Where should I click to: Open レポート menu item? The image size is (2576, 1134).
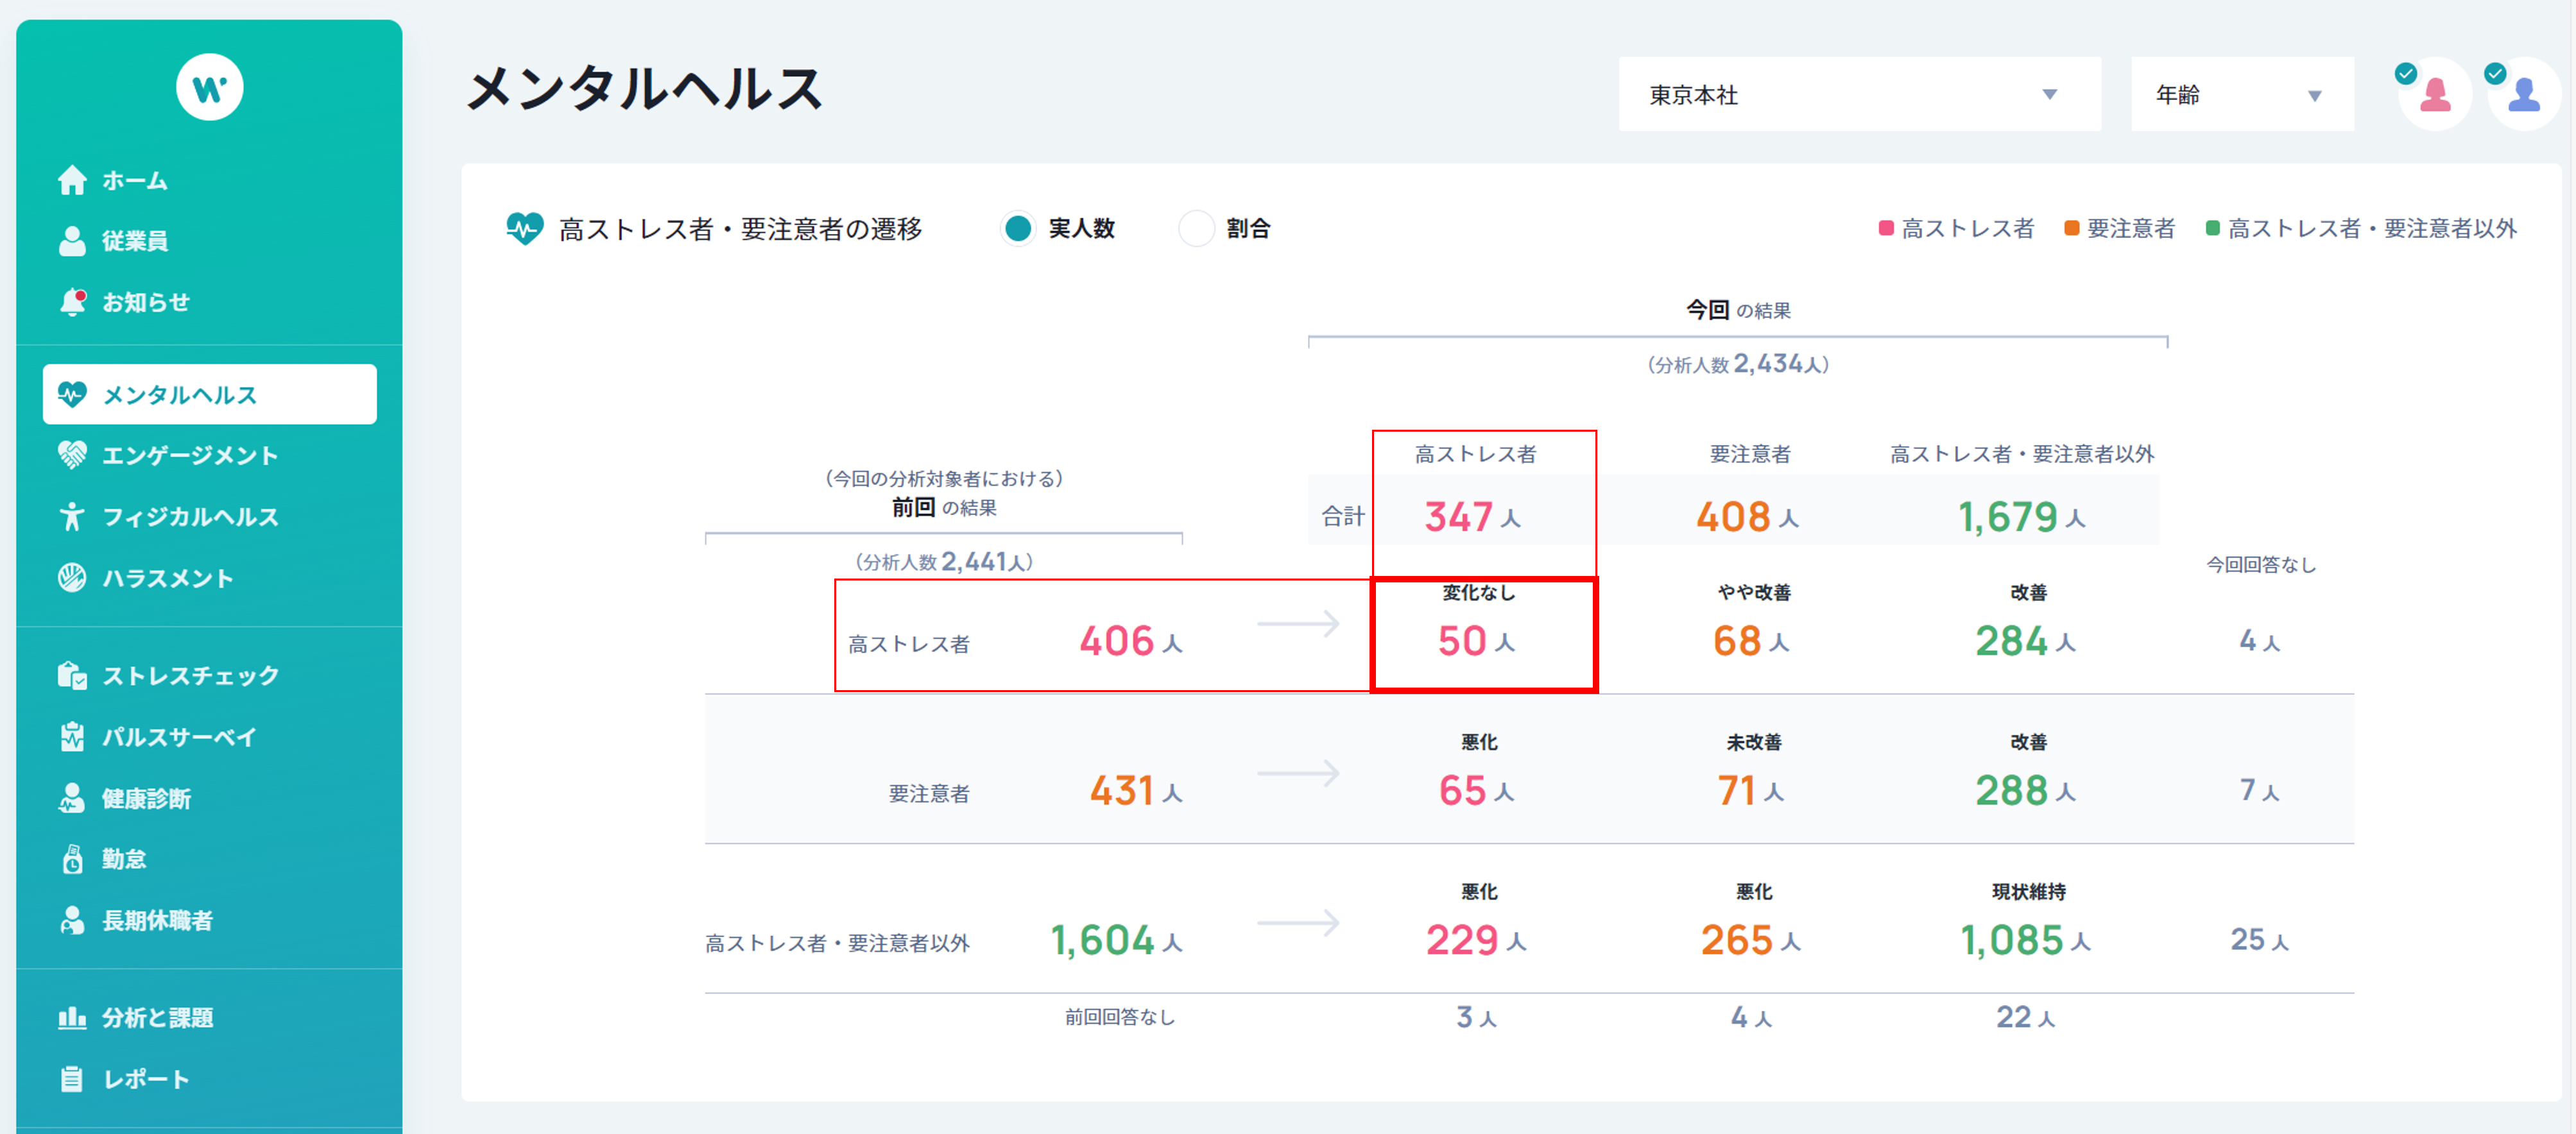(209, 1079)
